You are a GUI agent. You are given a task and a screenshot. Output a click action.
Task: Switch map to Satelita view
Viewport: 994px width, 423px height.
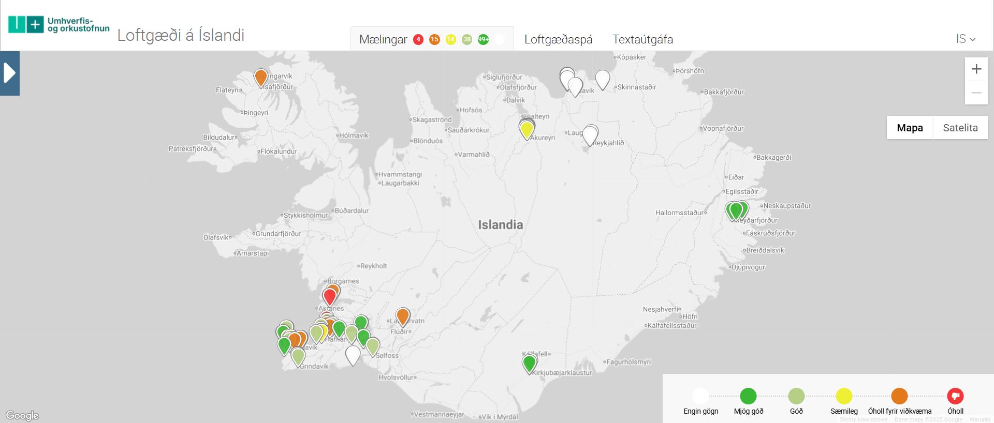point(960,128)
